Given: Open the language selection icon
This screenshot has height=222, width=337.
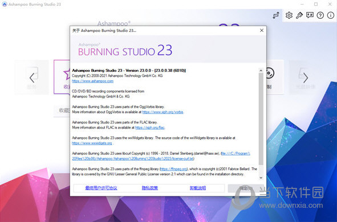Looking at the screenshot, I should [310, 15].
